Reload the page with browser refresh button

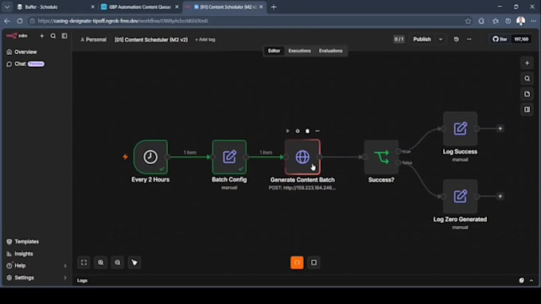point(20,21)
